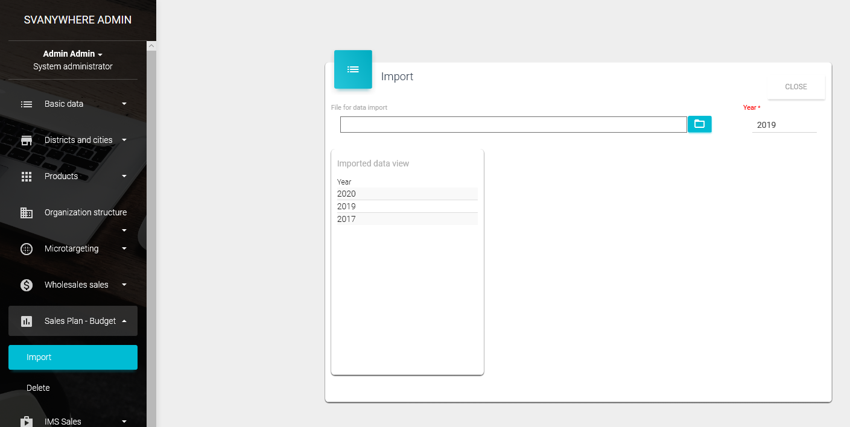The image size is (850, 427).
Task: Expand the Products menu arrow
Action: point(124,176)
